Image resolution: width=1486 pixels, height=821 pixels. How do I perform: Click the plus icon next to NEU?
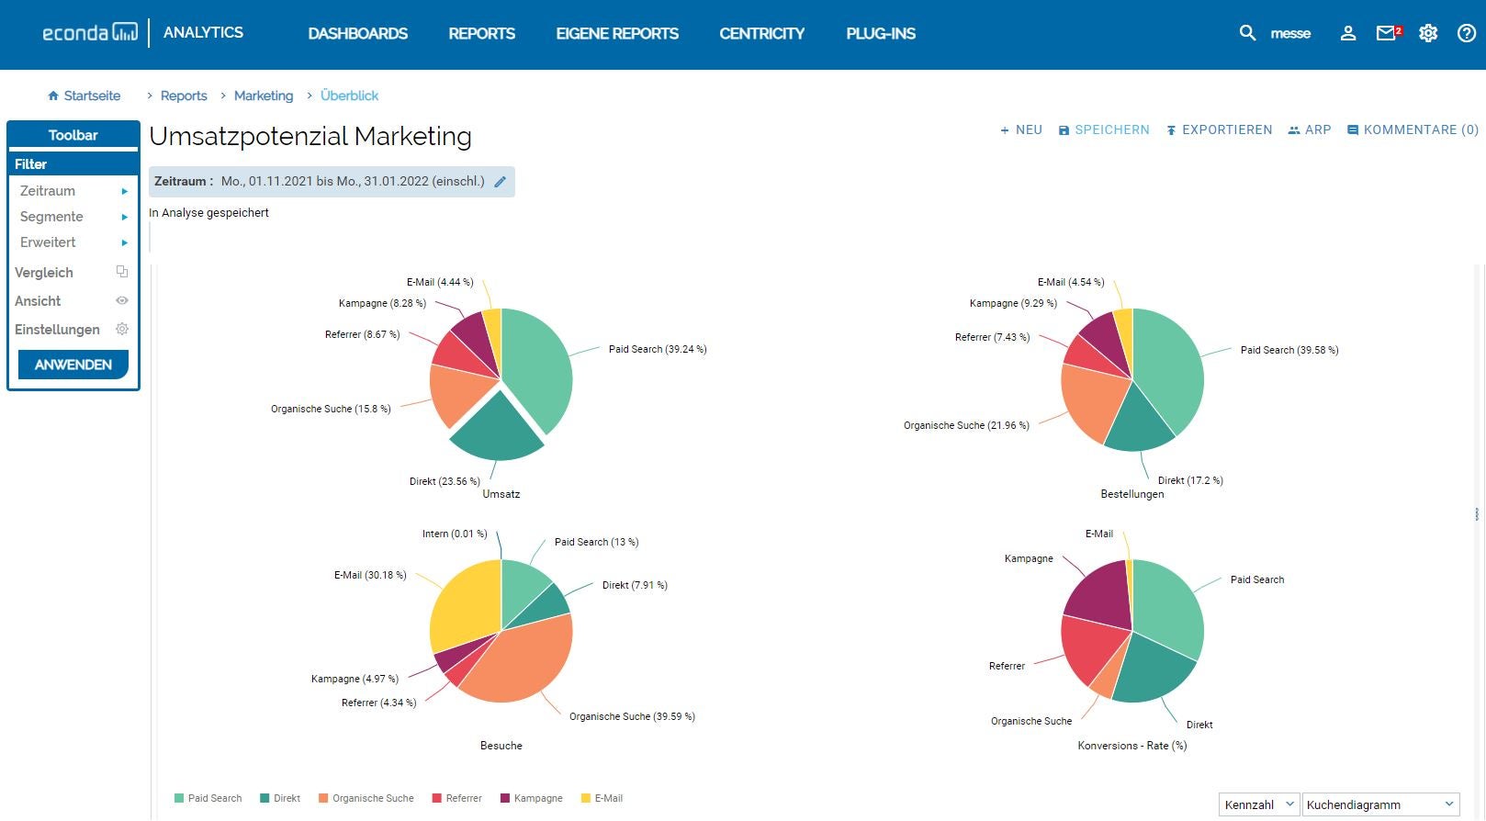(x=1005, y=130)
